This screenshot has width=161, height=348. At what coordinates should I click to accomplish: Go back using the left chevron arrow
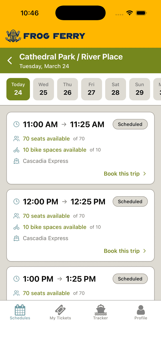[x=9, y=60]
